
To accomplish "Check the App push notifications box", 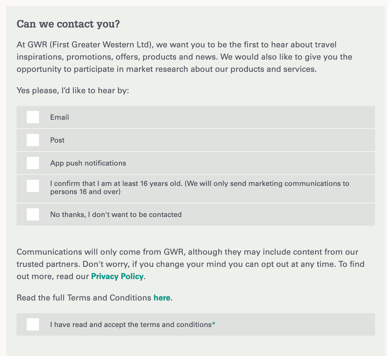I will [33, 163].
